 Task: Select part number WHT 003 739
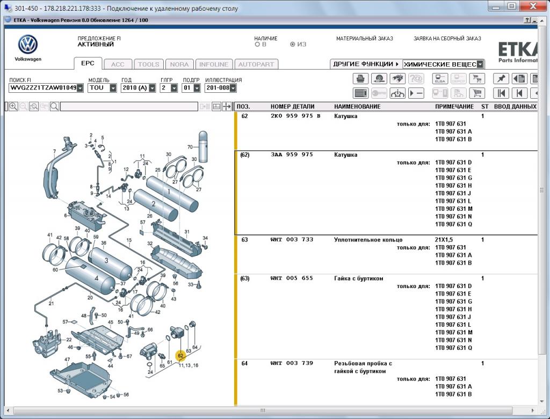pyautogui.click(x=292, y=363)
